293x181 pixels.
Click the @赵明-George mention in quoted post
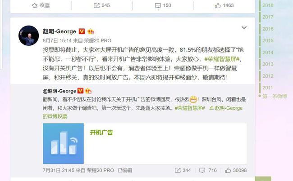tap(60, 91)
